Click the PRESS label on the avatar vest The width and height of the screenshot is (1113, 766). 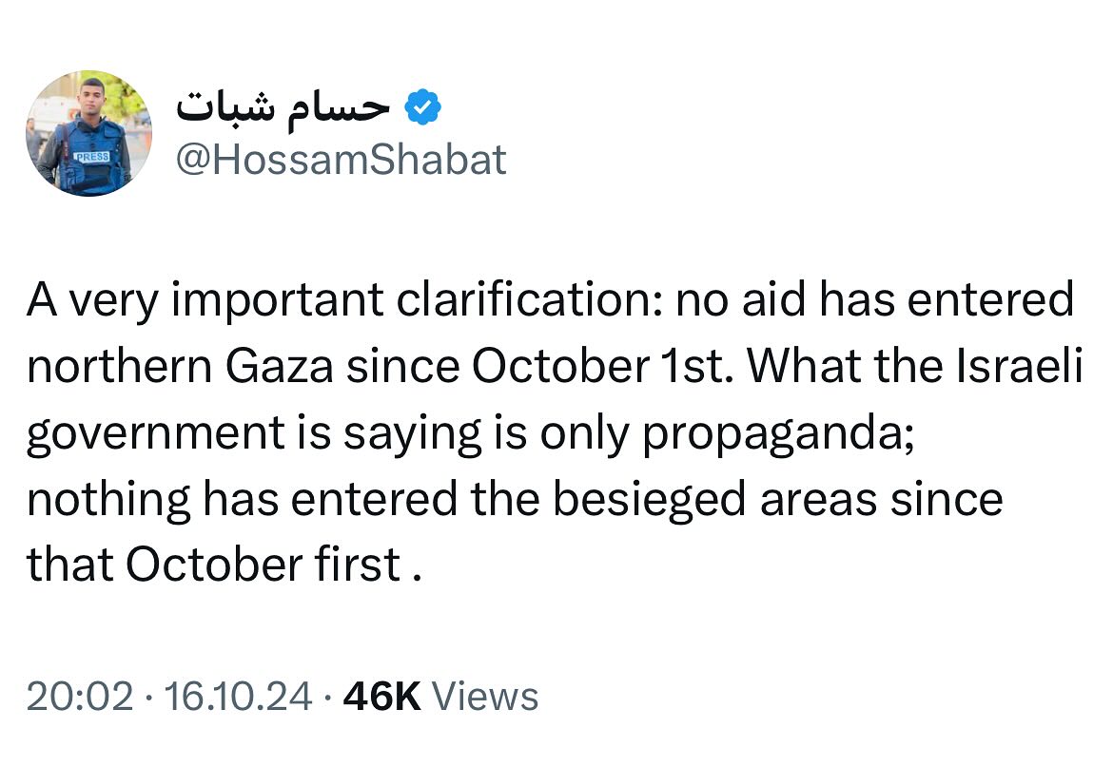tap(92, 155)
